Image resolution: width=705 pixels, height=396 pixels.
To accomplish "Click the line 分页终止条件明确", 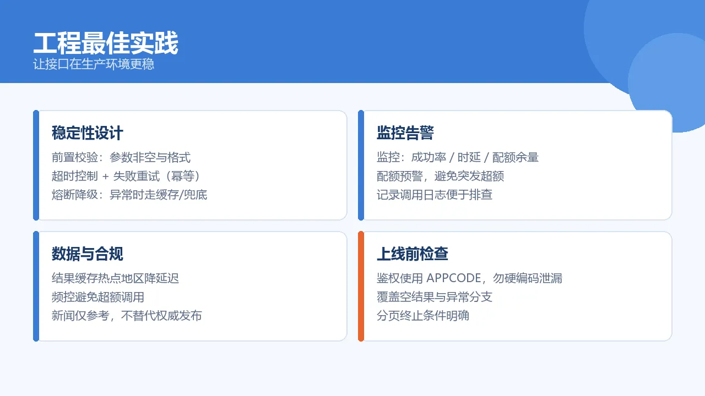I will (423, 316).
